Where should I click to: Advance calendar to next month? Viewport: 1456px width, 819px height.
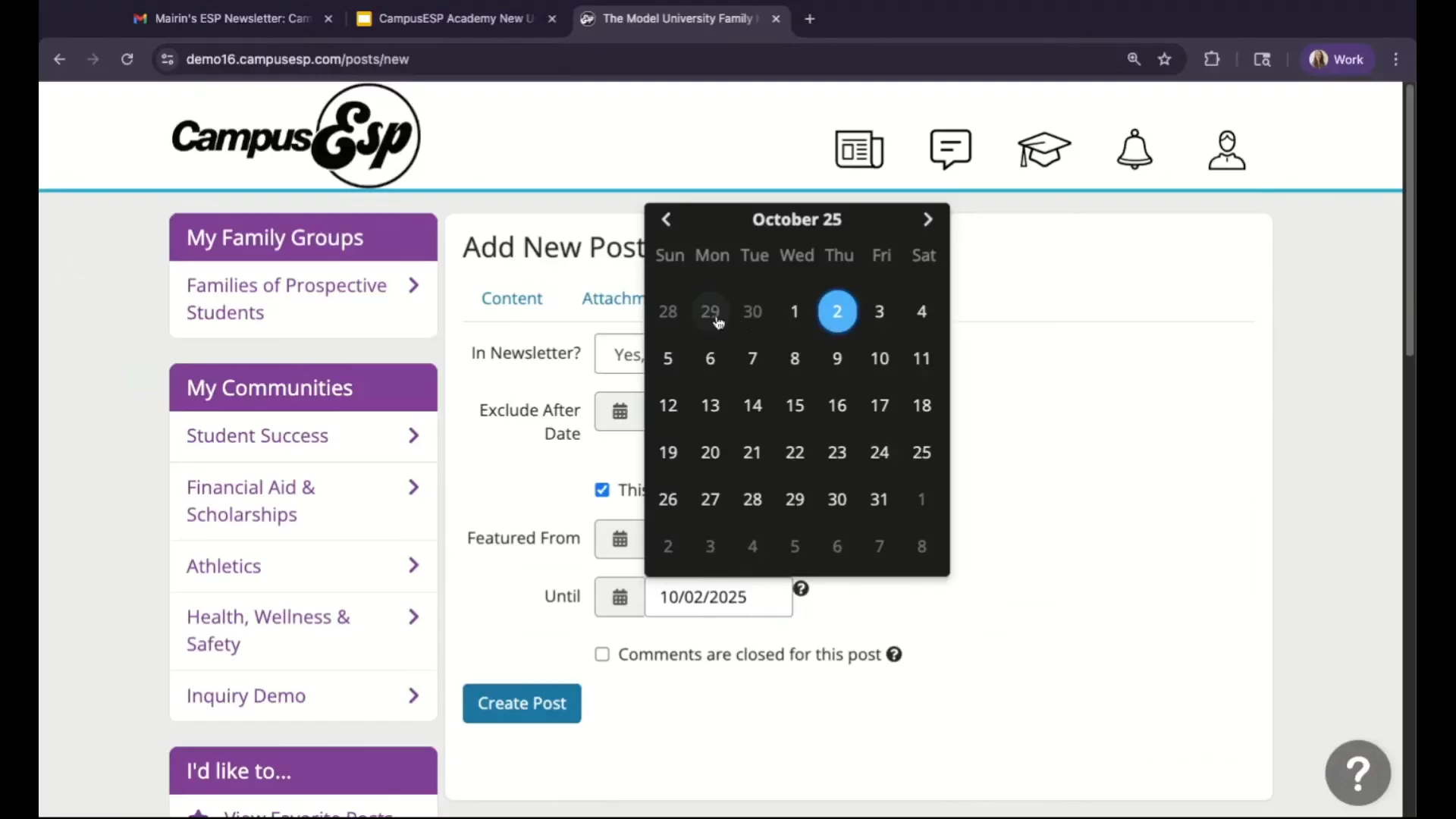[927, 219]
